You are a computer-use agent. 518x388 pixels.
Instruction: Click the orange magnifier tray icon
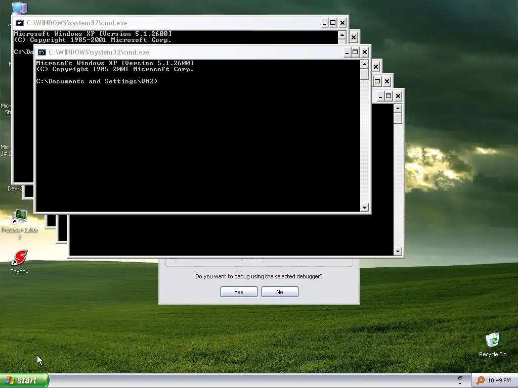pyautogui.click(x=481, y=380)
